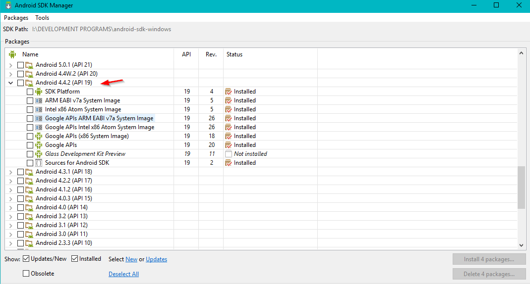Click the folder icon for Android 4.4W.2 (API 20)

point(29,74)
